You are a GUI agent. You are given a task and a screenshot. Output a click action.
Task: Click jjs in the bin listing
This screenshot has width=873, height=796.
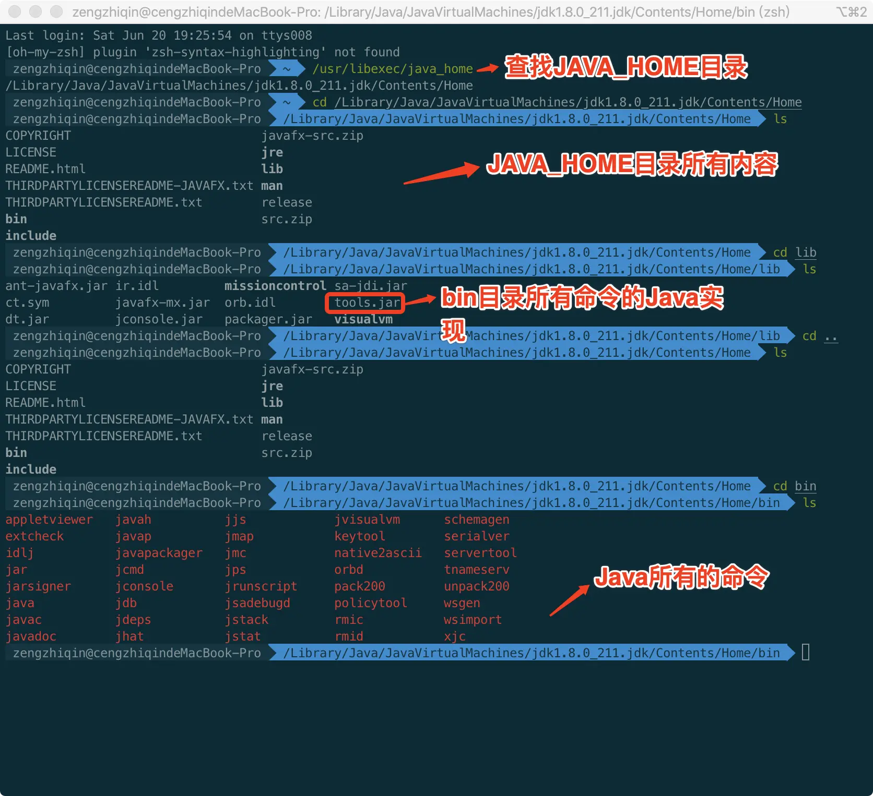(x=235, y=520)
